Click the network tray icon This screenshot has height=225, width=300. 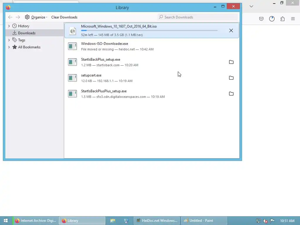coord(258,221)
